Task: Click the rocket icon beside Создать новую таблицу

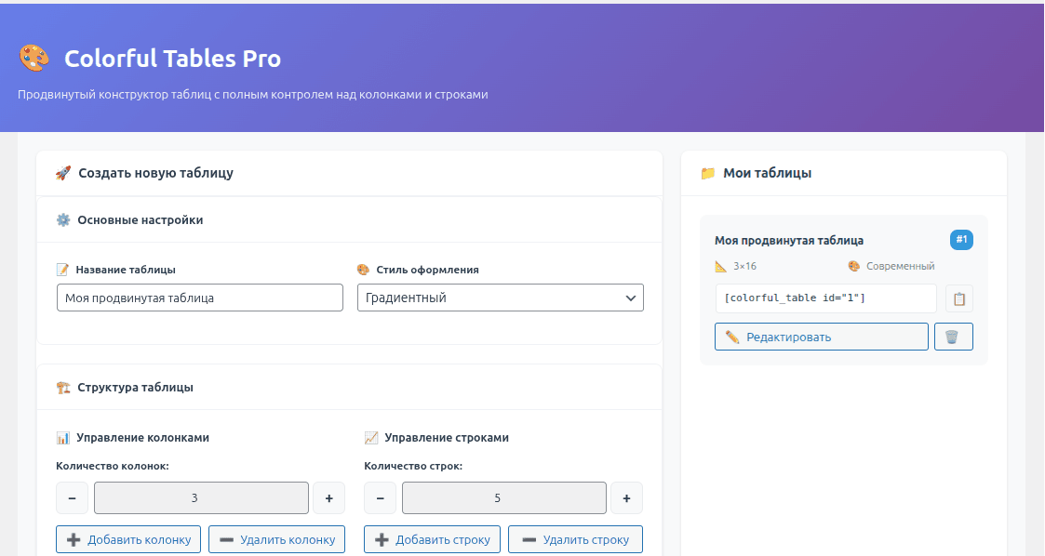Action: click(63, 173)
